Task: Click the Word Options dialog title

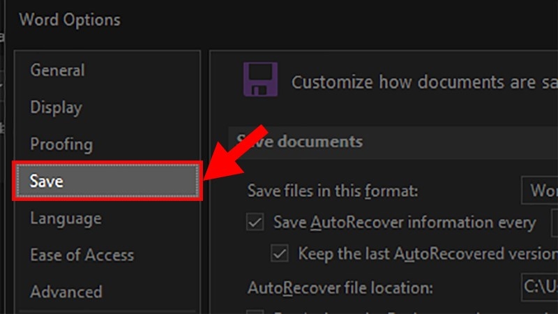Action: click(70, 20)
